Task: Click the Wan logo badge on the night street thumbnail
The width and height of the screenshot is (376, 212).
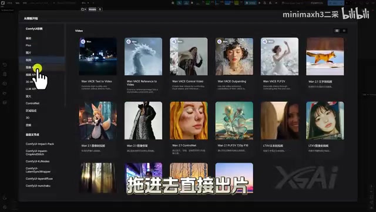Action: pyautogui.click(x=83, y=42)
